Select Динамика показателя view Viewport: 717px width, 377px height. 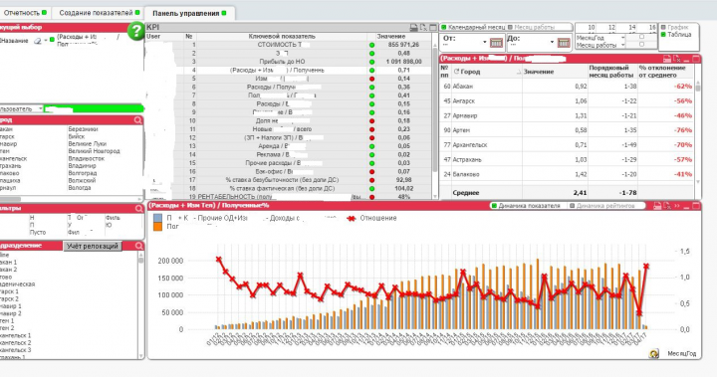[x=526, y=206]
